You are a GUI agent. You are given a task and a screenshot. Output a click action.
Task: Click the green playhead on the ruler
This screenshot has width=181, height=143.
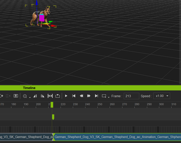coord(52,105)
